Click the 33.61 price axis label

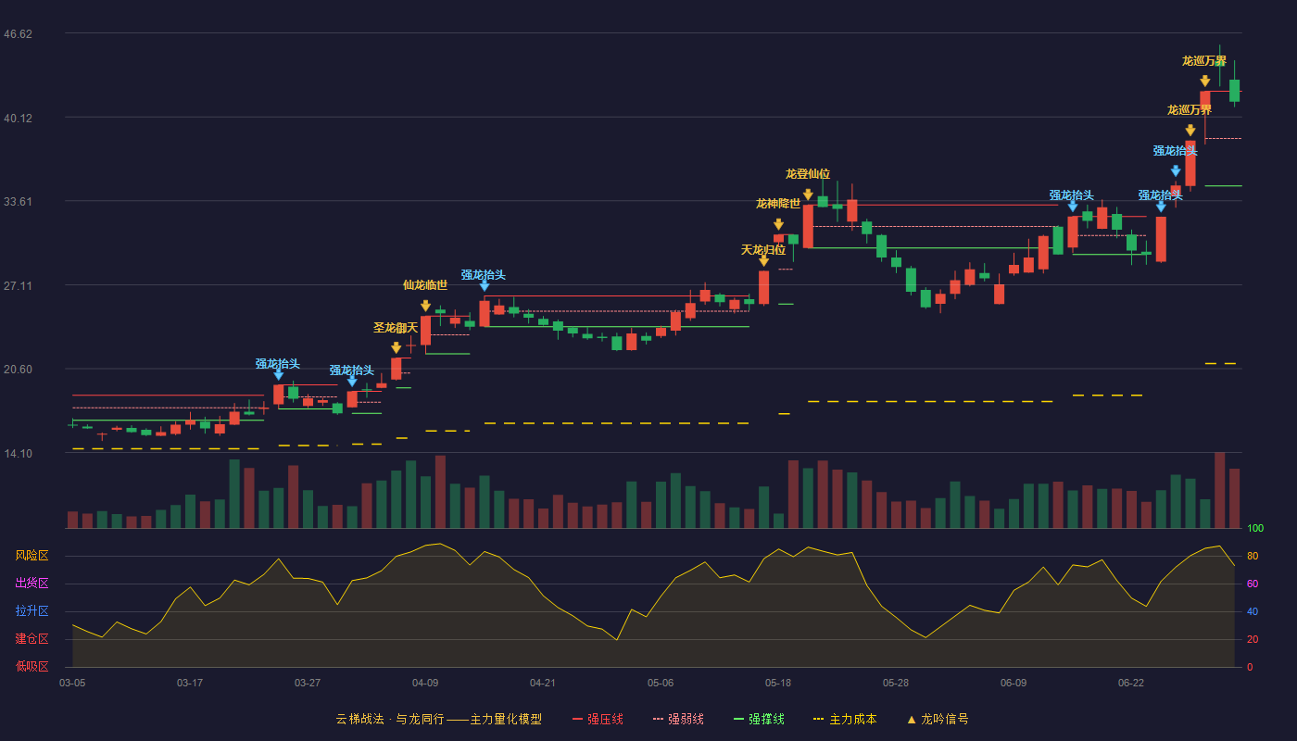(x=18, y=202)
